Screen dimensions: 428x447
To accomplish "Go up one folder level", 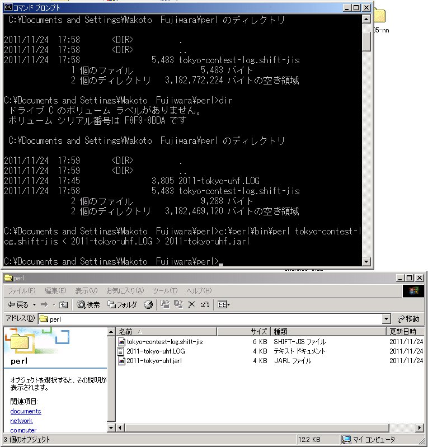I will (x=63, y=304).
